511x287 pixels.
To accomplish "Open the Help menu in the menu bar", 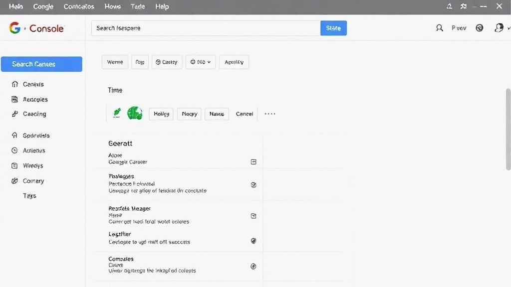I will coord(162,6).
